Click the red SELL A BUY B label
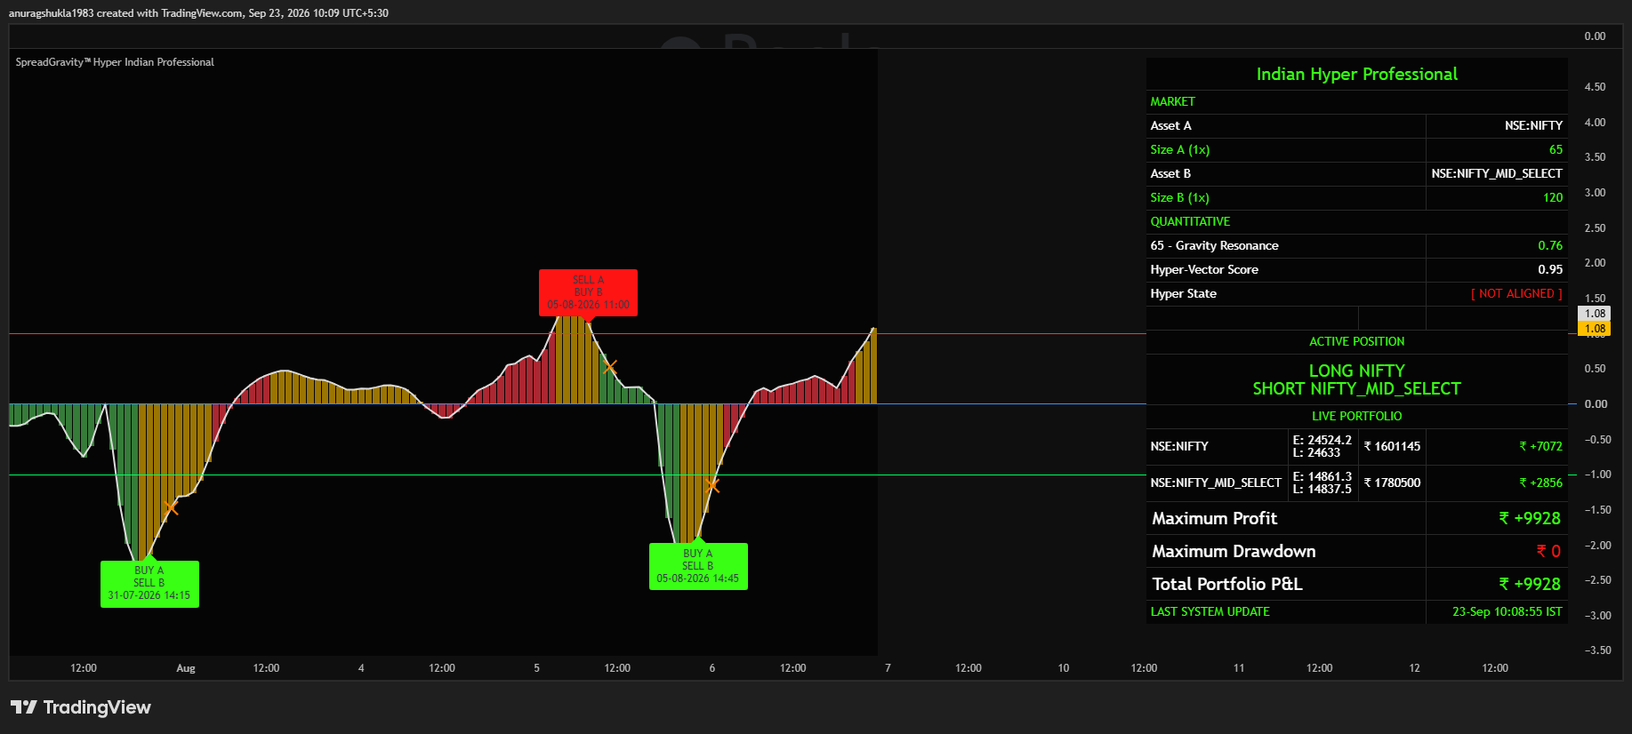1632x734 pixels. pyautogui.click(x=588, y=292)
